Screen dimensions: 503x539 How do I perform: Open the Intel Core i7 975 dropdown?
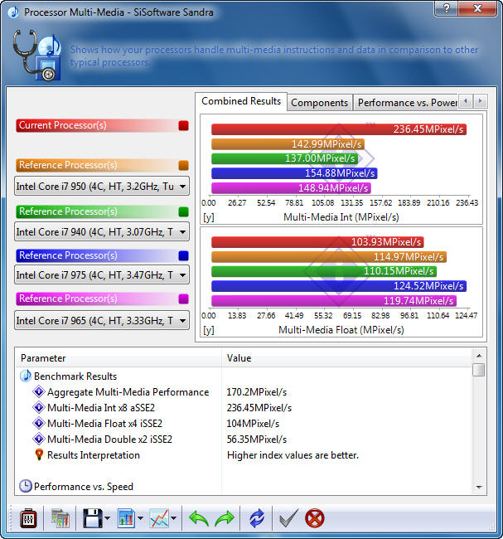coord(102,275)
